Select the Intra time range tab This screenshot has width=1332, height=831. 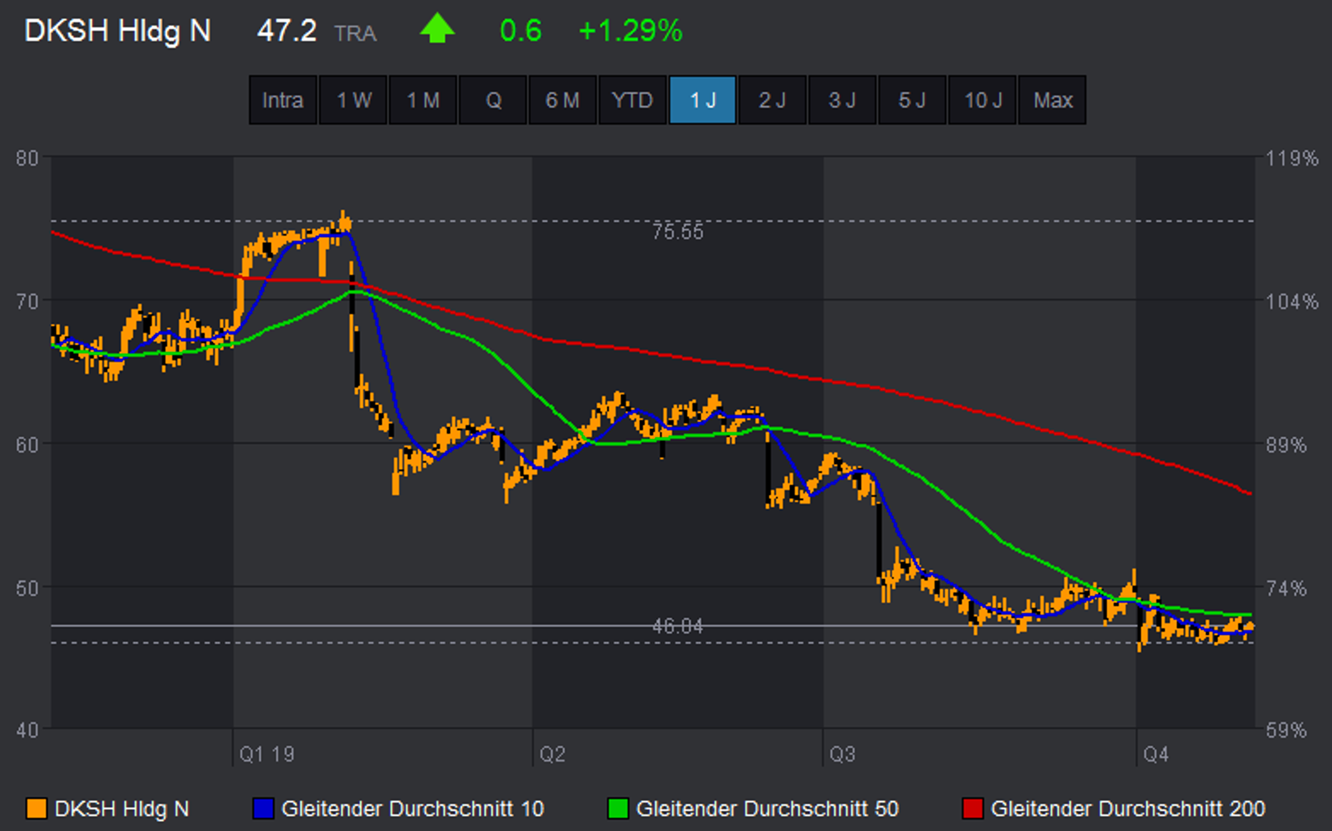(282, 100)
